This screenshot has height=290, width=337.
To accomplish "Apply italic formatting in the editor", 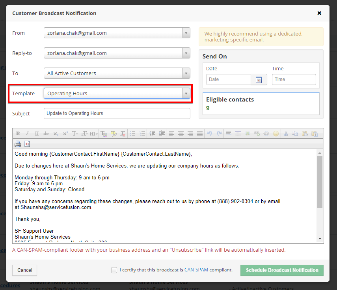I will pos(28,134).
